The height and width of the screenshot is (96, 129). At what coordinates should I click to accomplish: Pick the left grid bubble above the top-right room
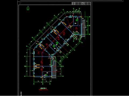pos(74,9)
